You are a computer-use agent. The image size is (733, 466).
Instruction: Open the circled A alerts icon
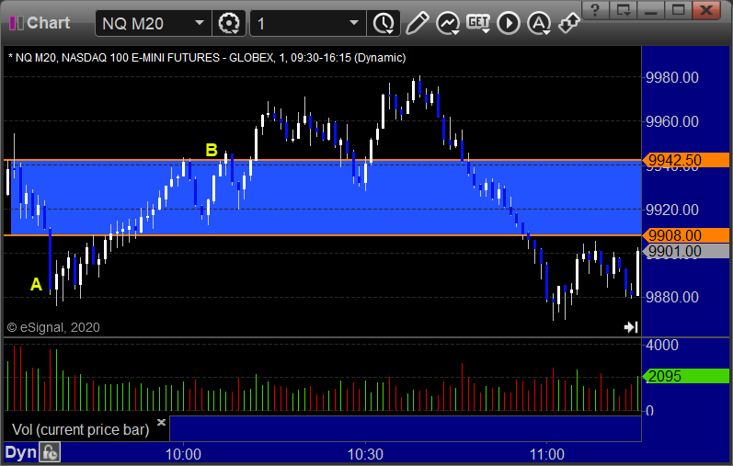(539, 23)
